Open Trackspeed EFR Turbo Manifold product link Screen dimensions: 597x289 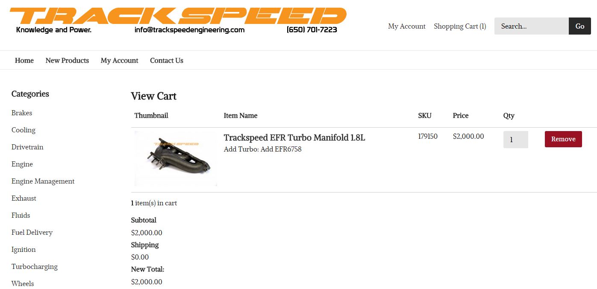[x=294, y=137]
